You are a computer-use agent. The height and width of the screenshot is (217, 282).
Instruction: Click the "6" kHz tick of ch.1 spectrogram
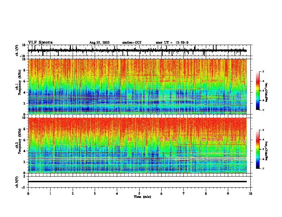coord(25,81)
